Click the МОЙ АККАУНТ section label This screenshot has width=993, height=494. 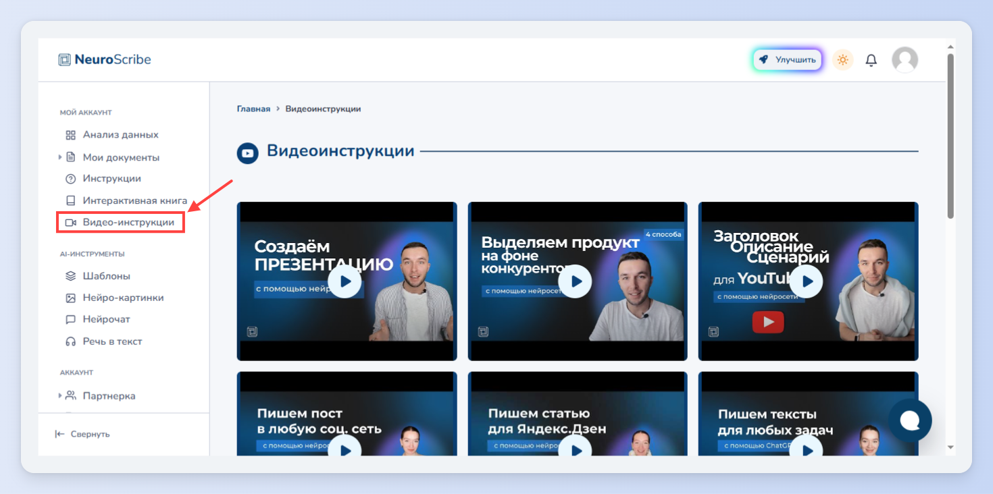click(x=86, y=113)
